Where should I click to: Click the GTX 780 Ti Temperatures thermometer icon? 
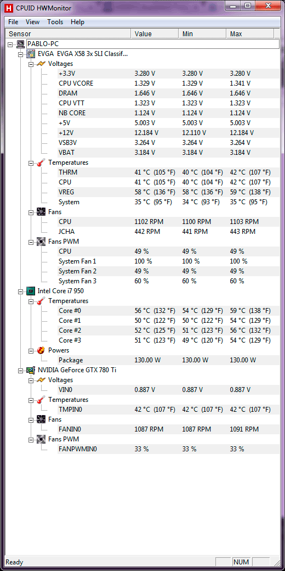pyautogui.click(x=41, y=400)
